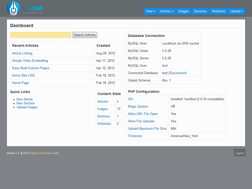Click the New Article quick link
Image resolution: width=252 pixels, height=189 pixels.
coord(25,99)
